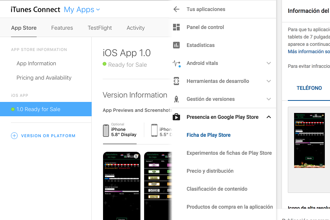Image resolution: width=330 pixels, height=220 pixels.
Task: Click the Presencia en Google Play Store label
Action: (223, 117)
